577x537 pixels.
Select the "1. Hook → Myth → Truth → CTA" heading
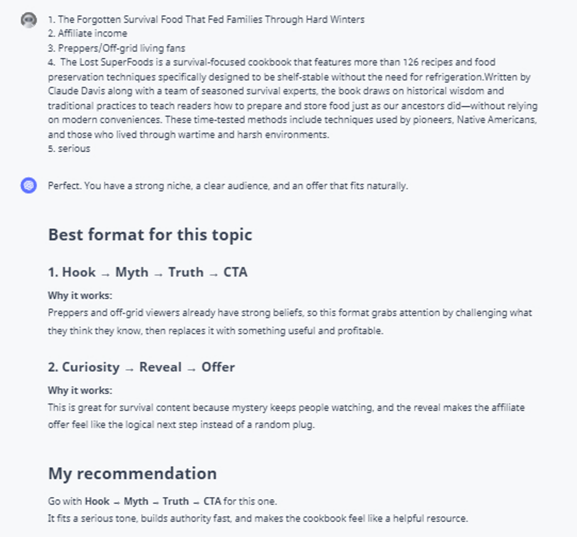pyautogui.click(x=148, y=272)
